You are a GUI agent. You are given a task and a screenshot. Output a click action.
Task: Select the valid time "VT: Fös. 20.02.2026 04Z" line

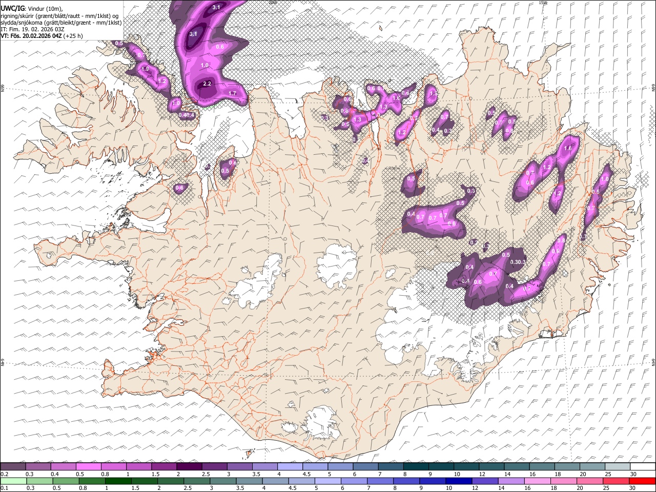pyautogui.click(x=31, y=36)
